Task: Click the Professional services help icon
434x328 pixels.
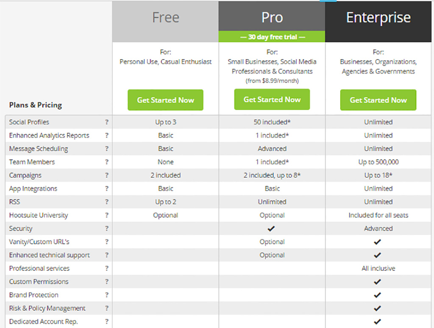Action: click(107, 268)
